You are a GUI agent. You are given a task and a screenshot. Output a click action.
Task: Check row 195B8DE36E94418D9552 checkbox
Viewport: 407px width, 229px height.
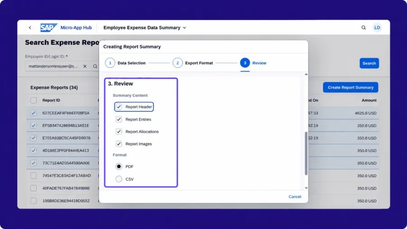click(x=33, y=200)
